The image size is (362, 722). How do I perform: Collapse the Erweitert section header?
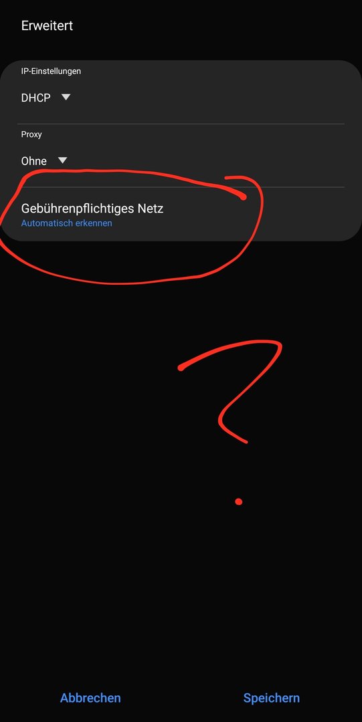[47, 25]
